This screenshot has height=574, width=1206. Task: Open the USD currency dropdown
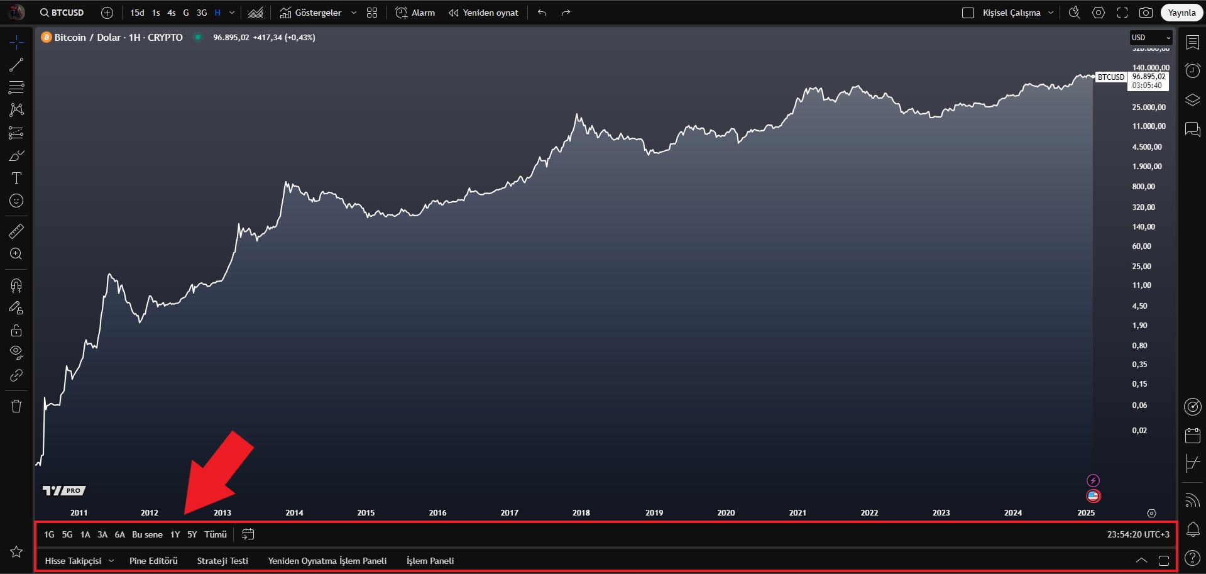pos(1151,38)
